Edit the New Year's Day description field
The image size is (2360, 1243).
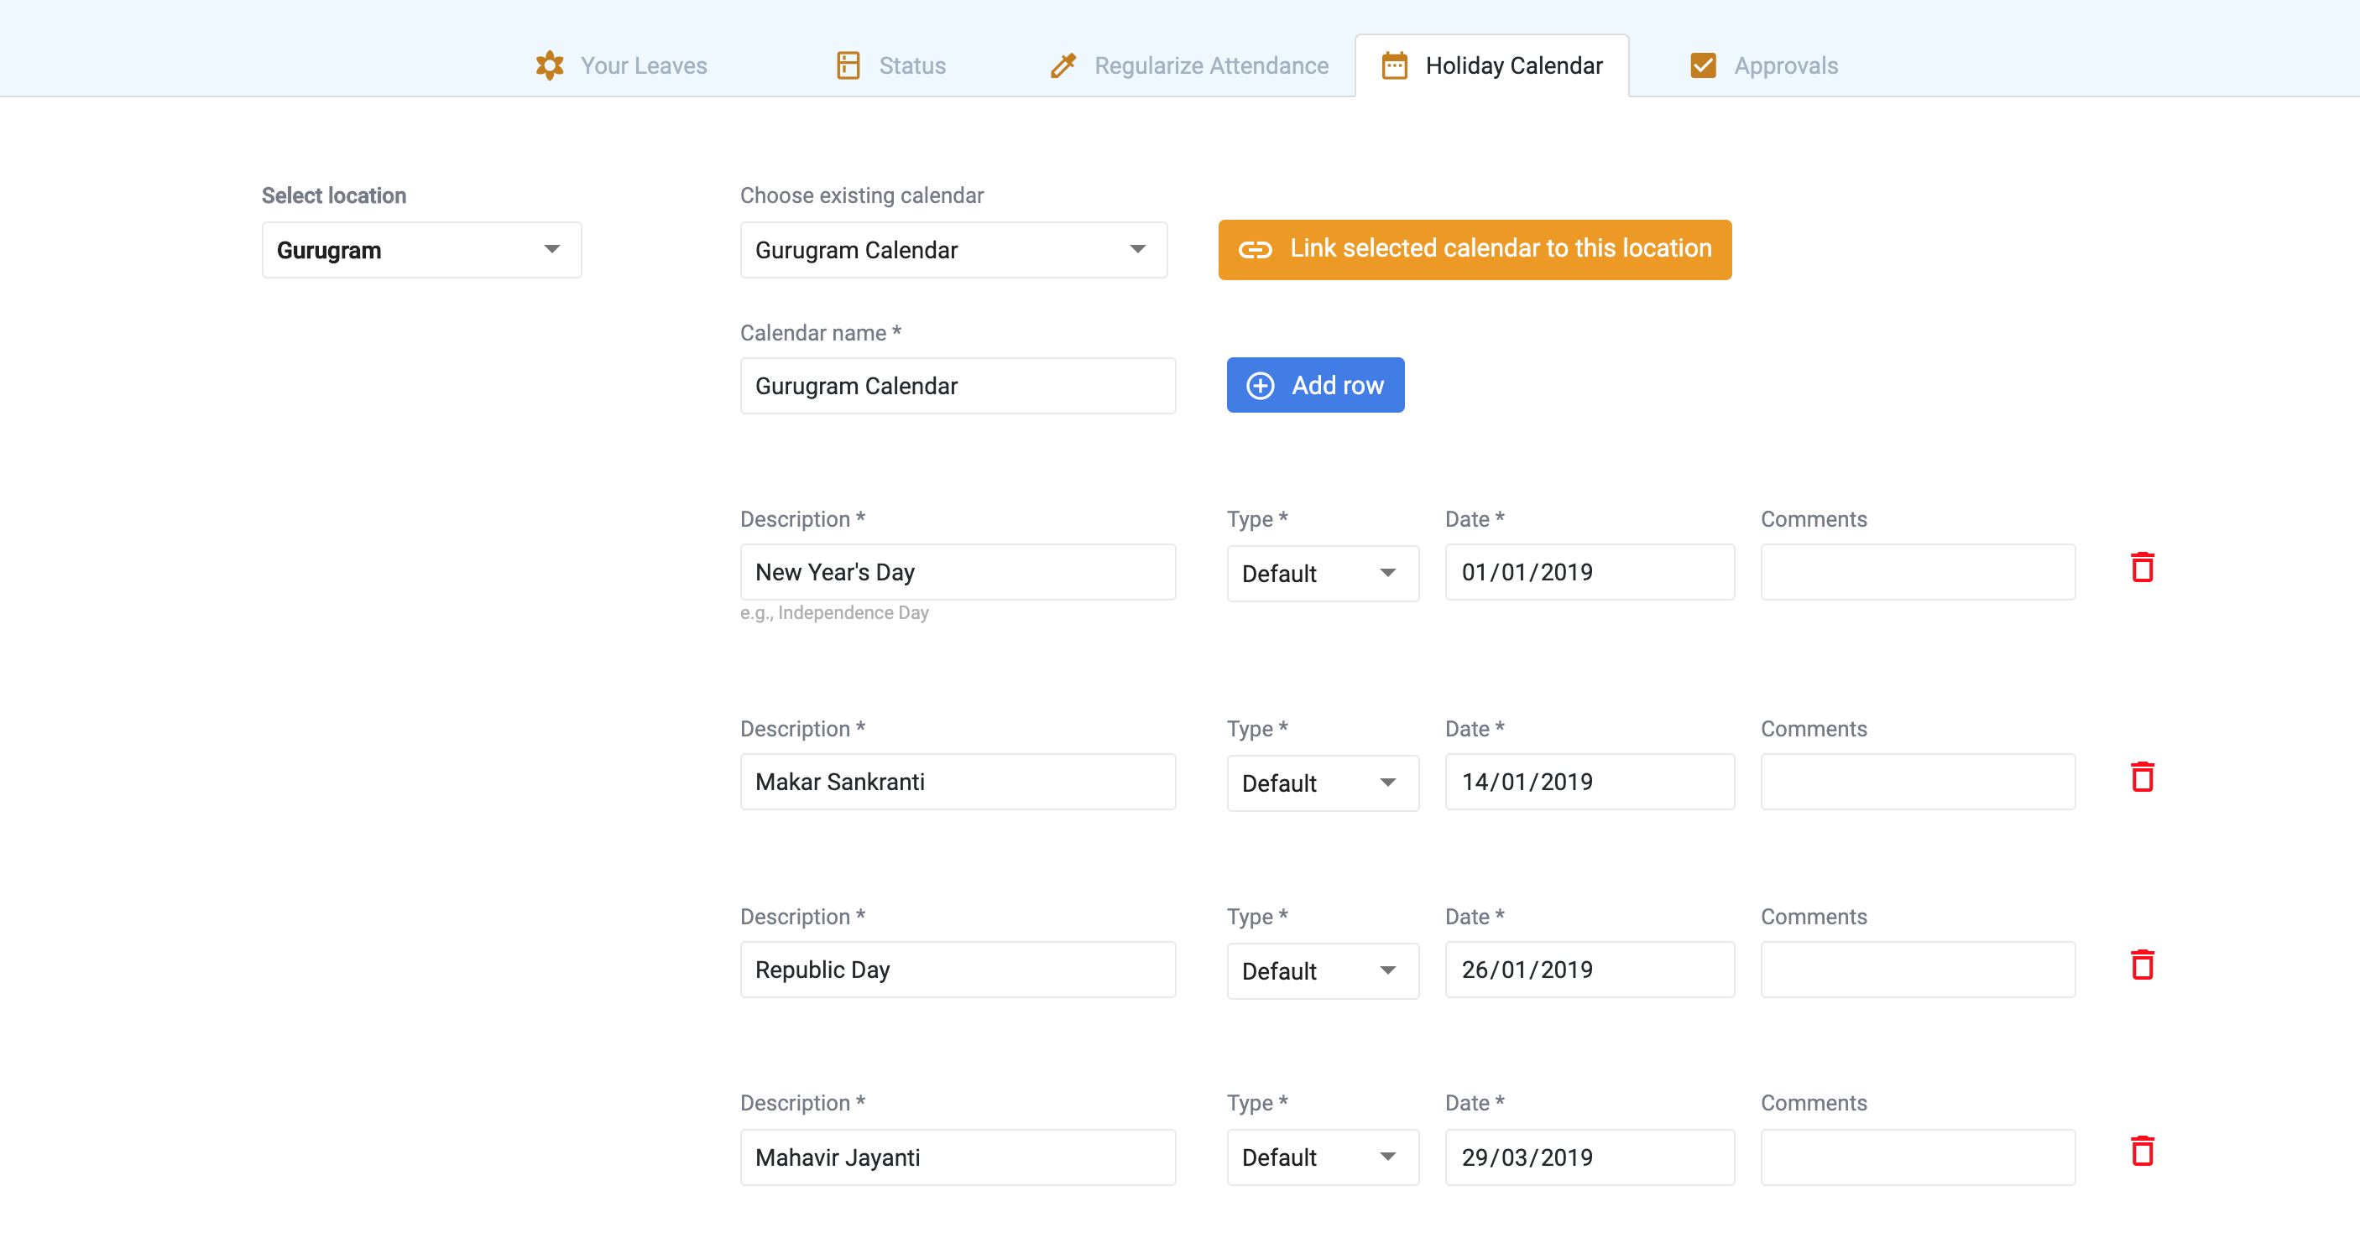coord(958,572)
